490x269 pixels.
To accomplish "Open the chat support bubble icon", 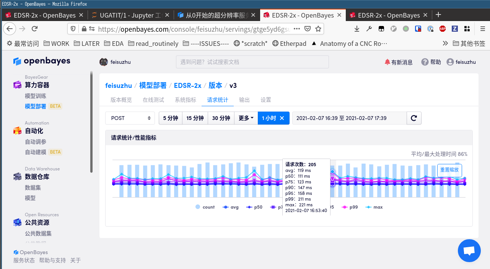I will 469,251.
